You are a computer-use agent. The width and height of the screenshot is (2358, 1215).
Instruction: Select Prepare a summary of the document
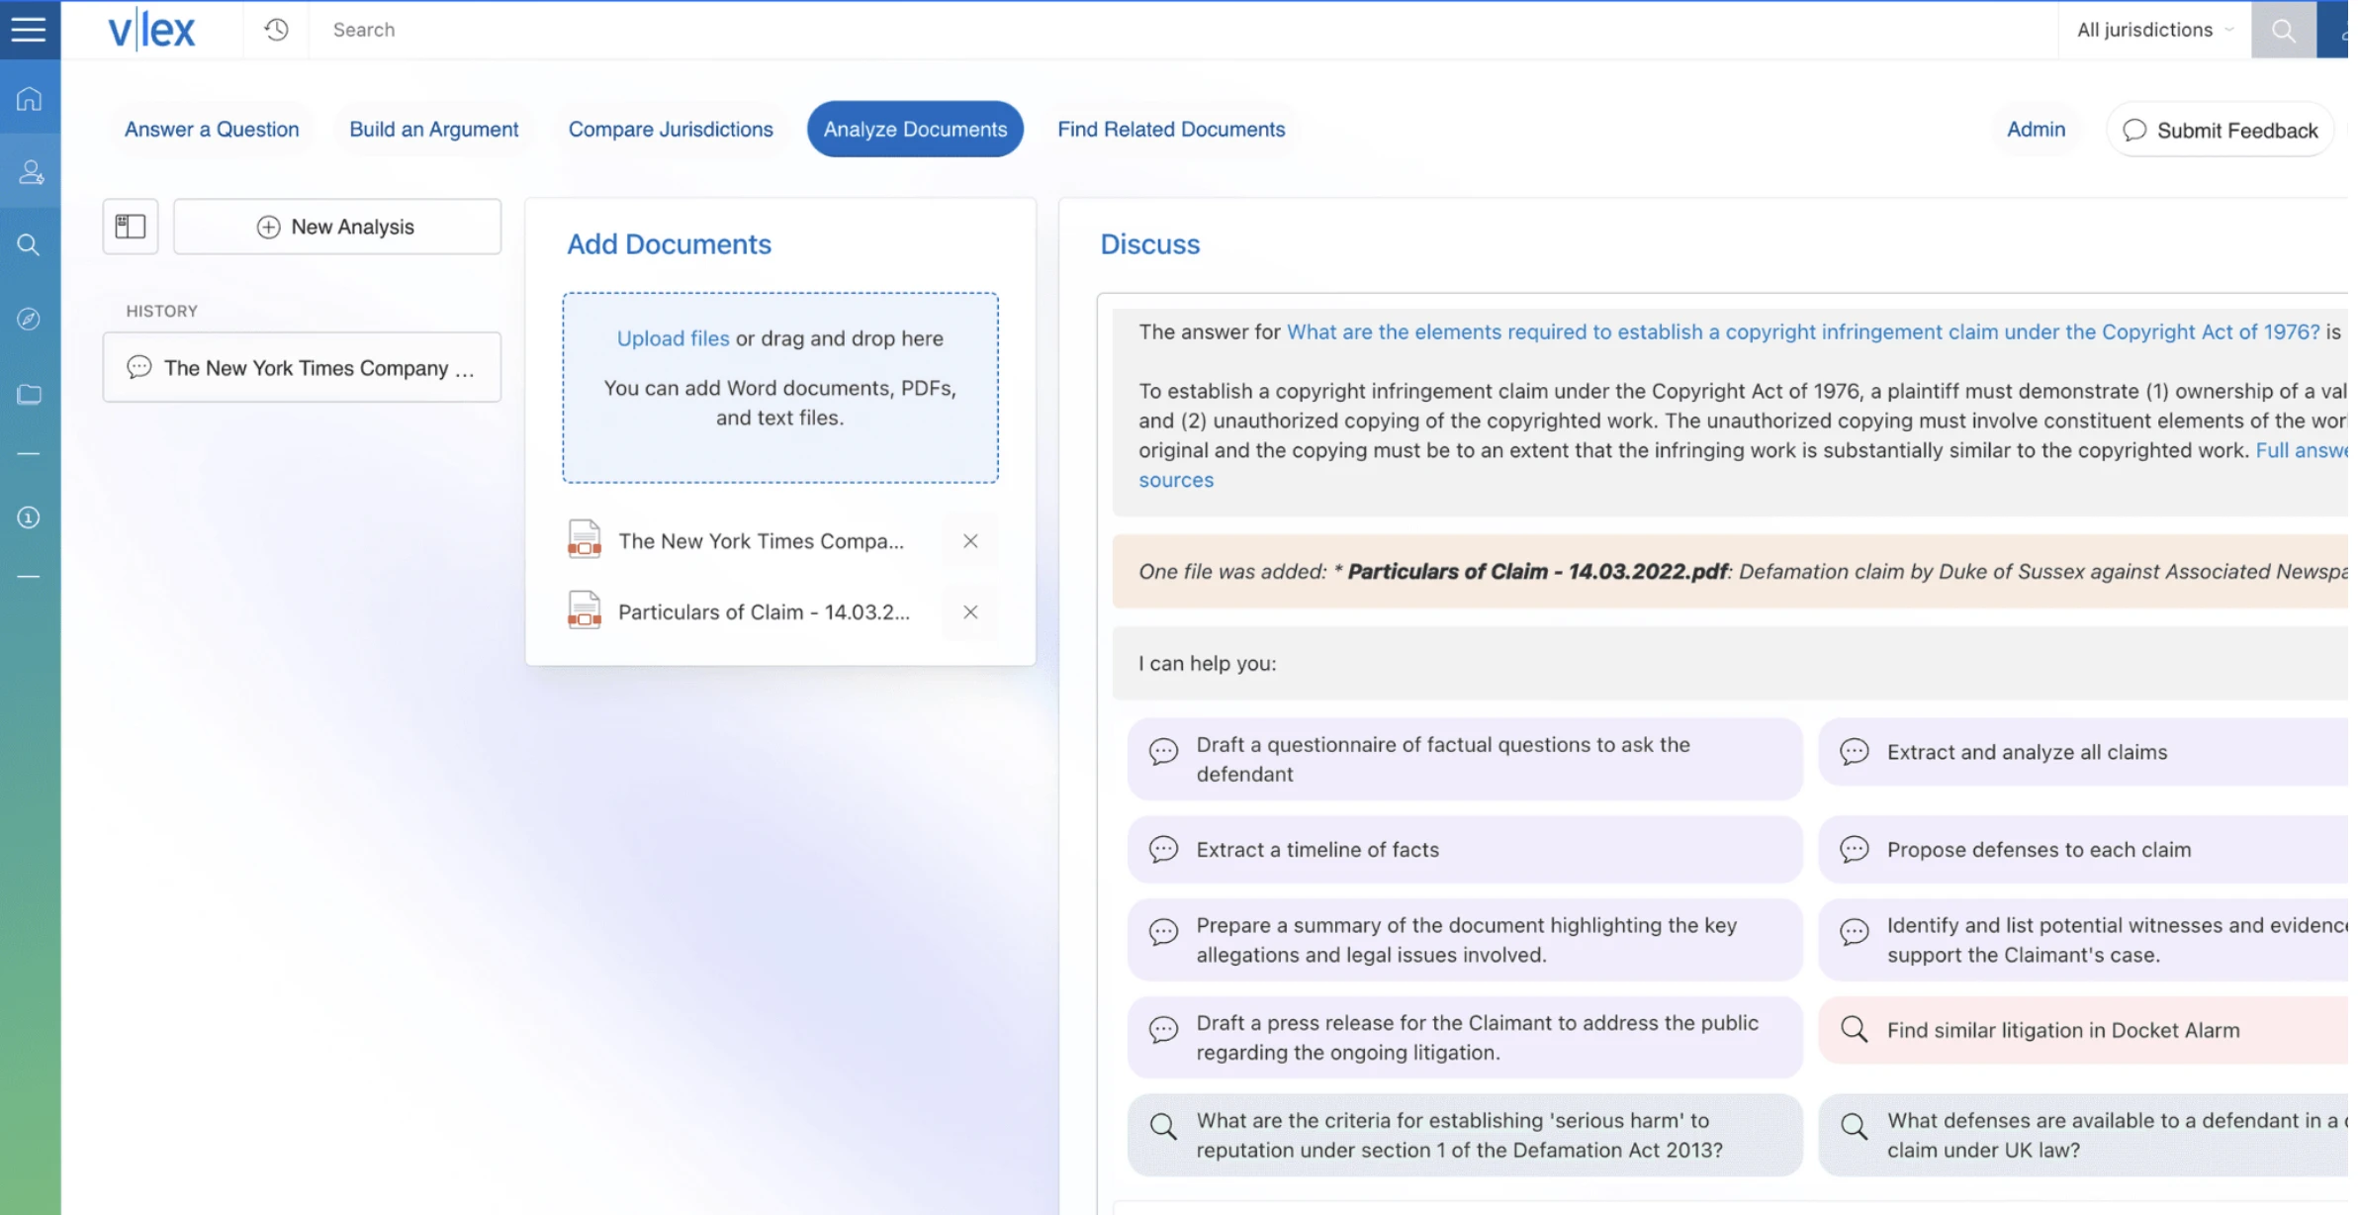tap(1465, 940)
